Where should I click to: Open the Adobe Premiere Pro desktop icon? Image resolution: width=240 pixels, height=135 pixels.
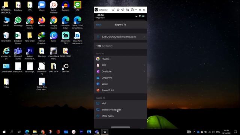[x=30, y=53]
